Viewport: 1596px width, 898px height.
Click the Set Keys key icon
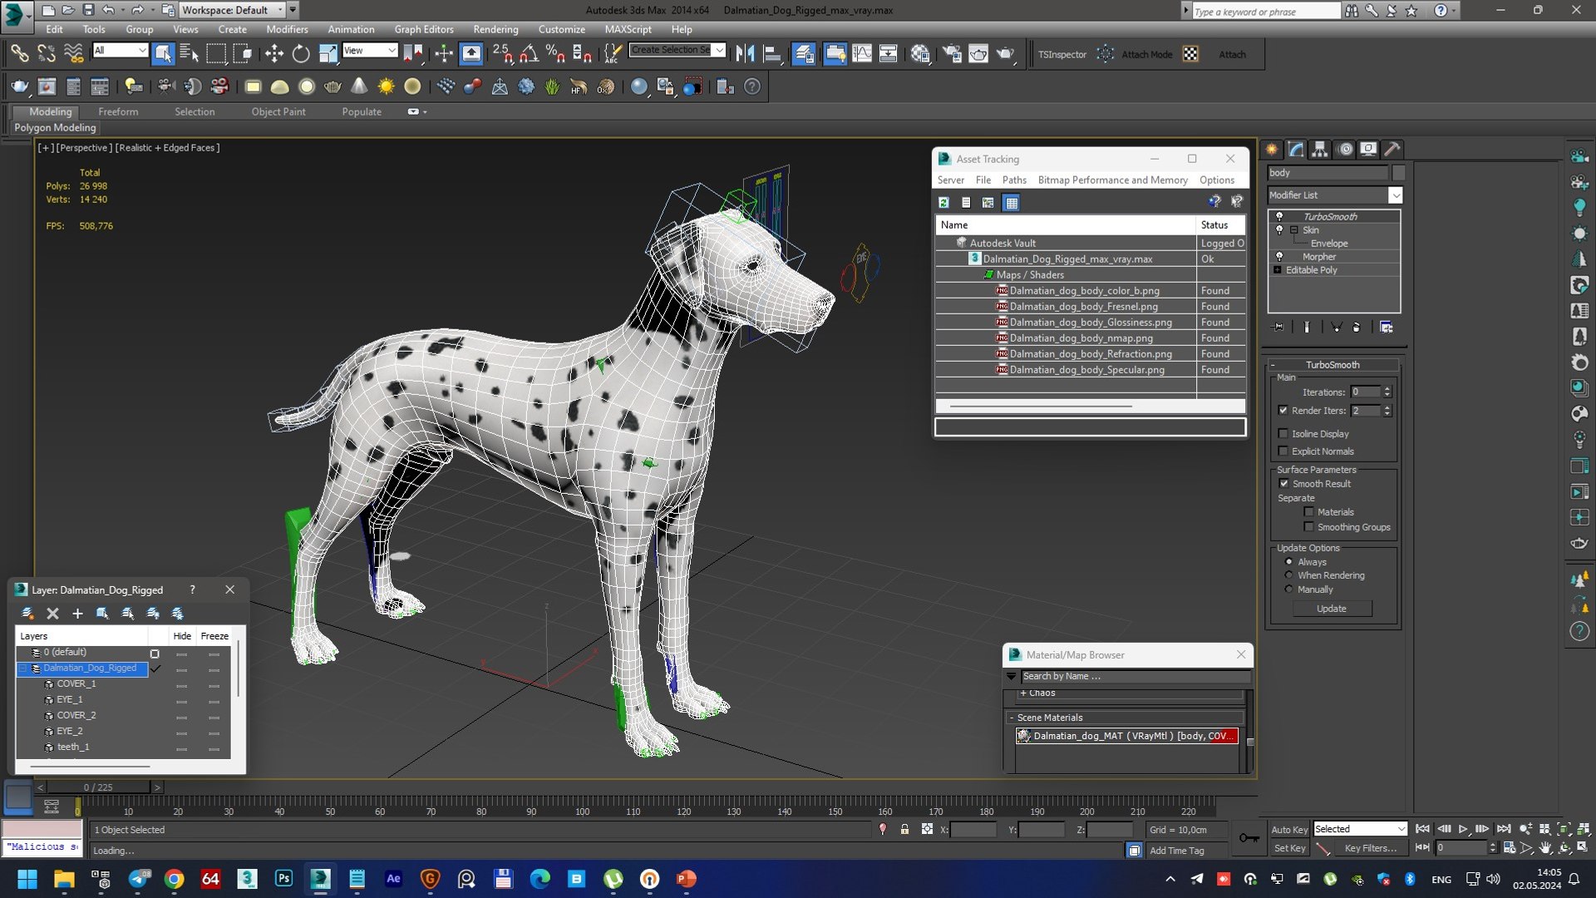coord(1249,838)
